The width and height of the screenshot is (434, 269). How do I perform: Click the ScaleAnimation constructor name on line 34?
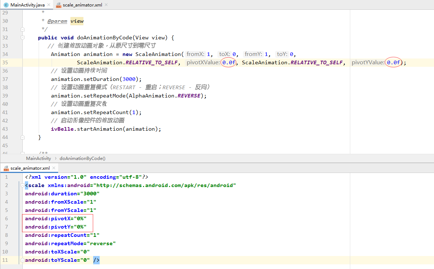[158, 54]
